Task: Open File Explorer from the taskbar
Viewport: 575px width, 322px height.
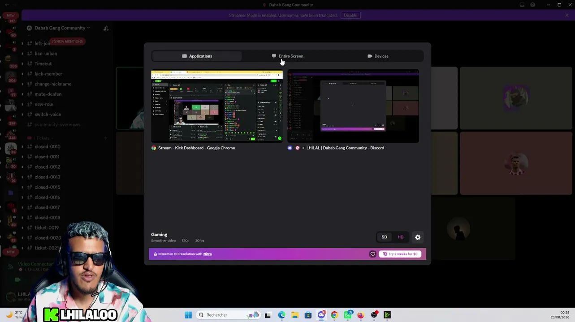Action: click(x=294, y=315)
